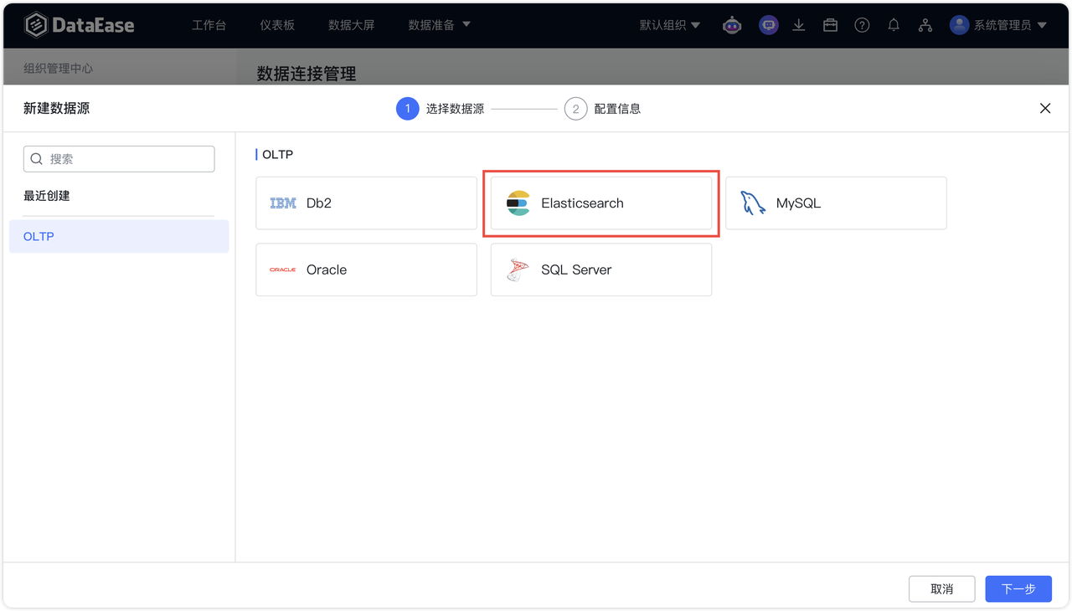Open the help question mark icon

coord(862,24)
